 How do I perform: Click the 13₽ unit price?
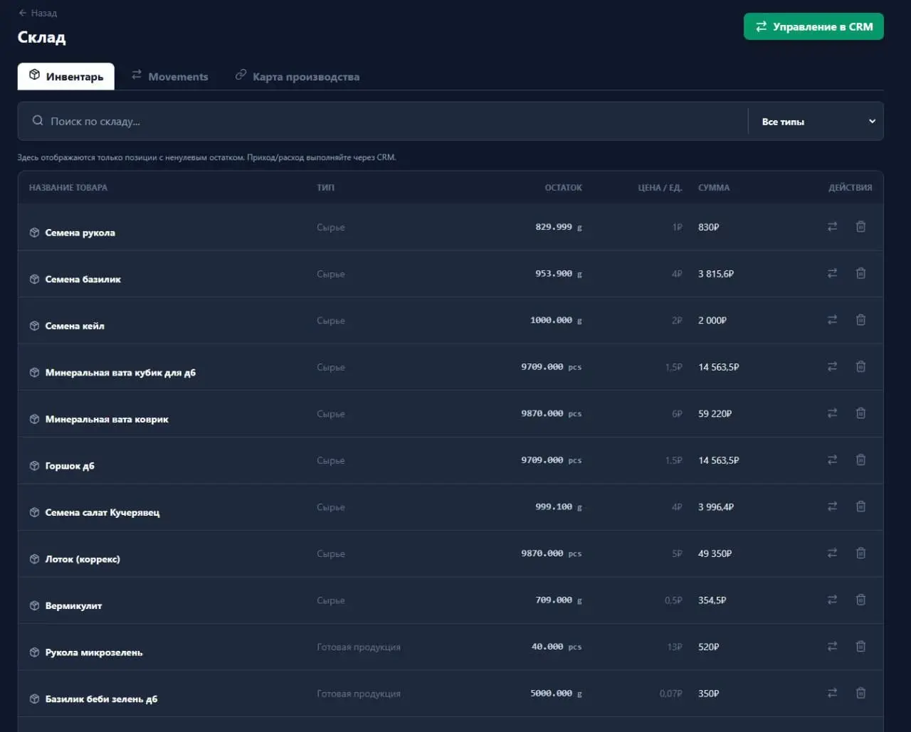tap(675, 647)
